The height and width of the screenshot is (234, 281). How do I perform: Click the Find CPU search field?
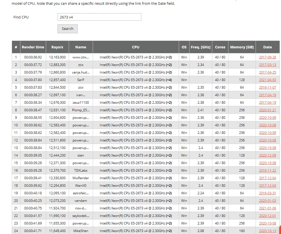(99, 17)
